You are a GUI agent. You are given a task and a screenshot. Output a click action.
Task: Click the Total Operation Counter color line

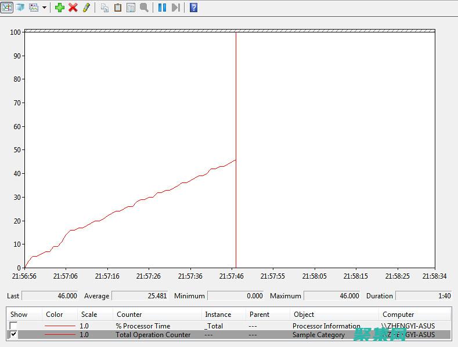tap(60, 335)
